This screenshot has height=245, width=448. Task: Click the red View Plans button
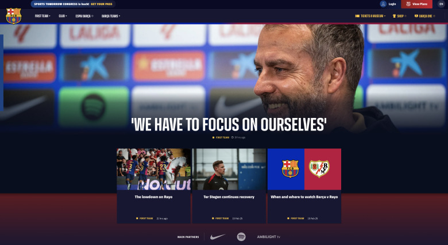(416, 4)
